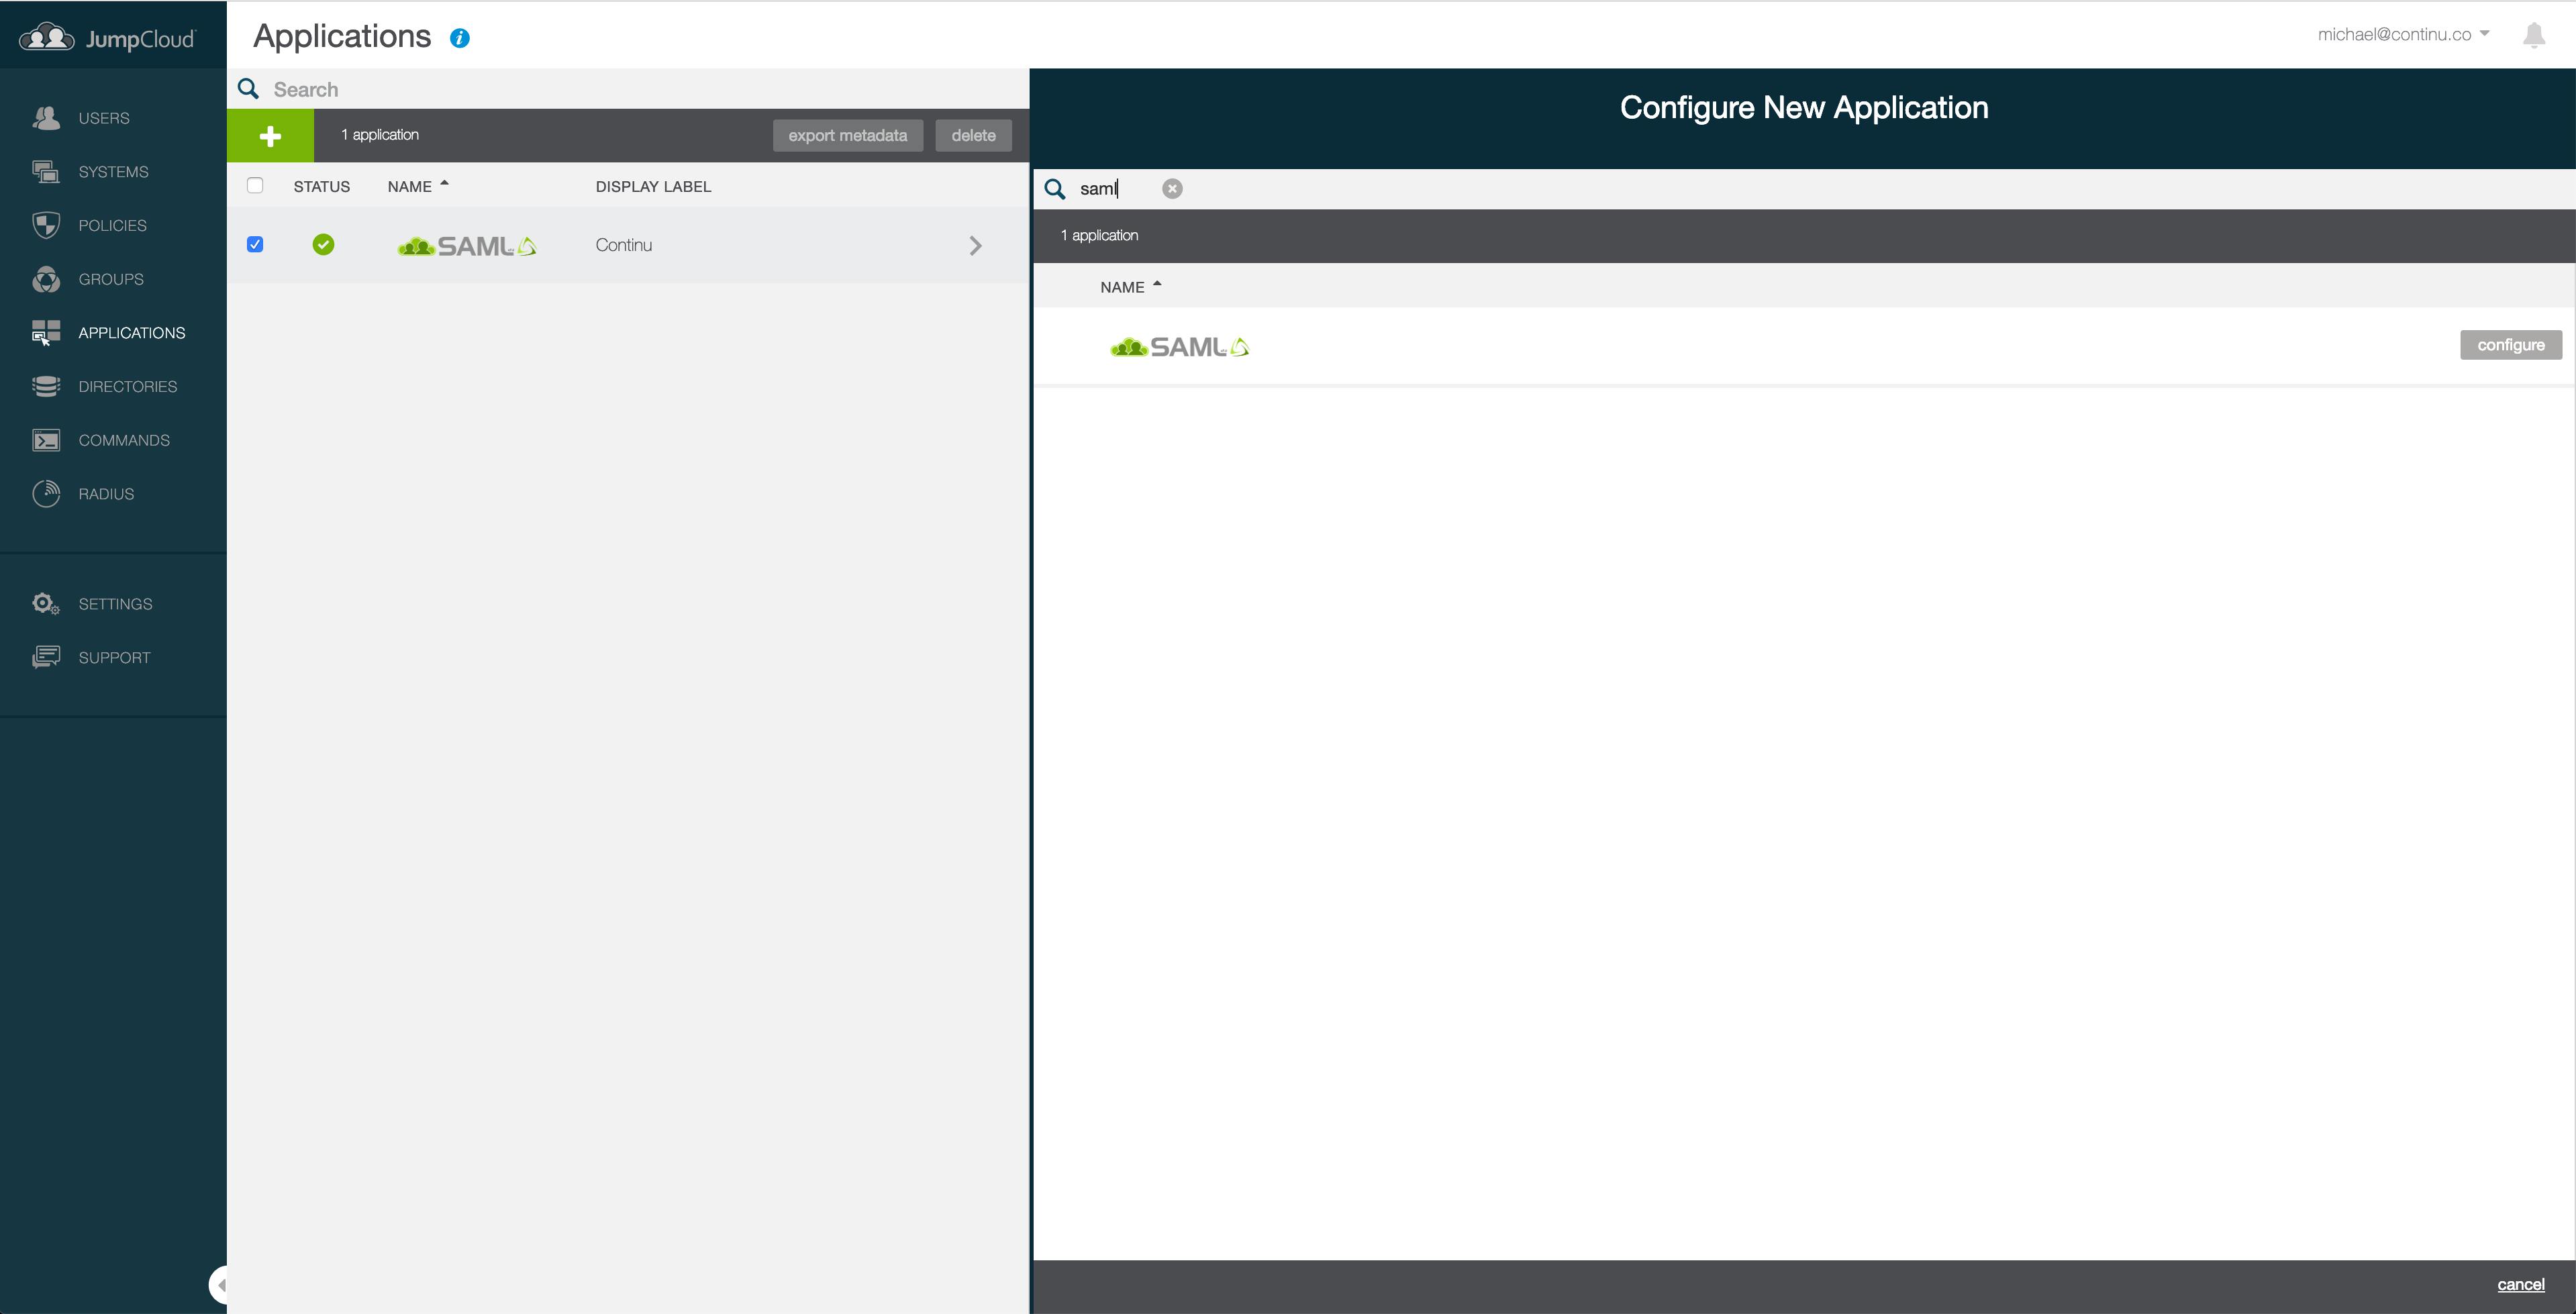Click the SAML logo in Configure New Application list
This screenshot has width=2576, height=1314.
1180,347
